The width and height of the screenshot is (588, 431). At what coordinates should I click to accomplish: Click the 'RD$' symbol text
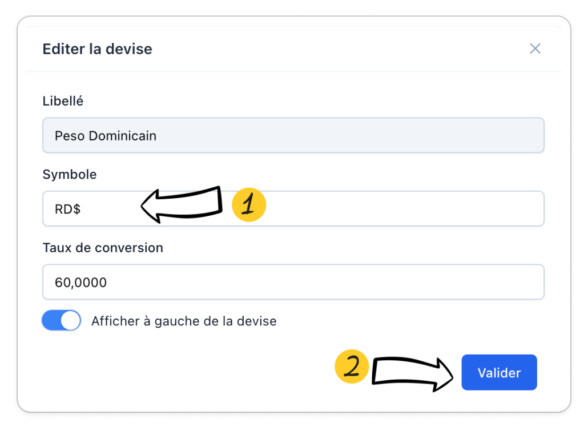[x=67, y=209]
